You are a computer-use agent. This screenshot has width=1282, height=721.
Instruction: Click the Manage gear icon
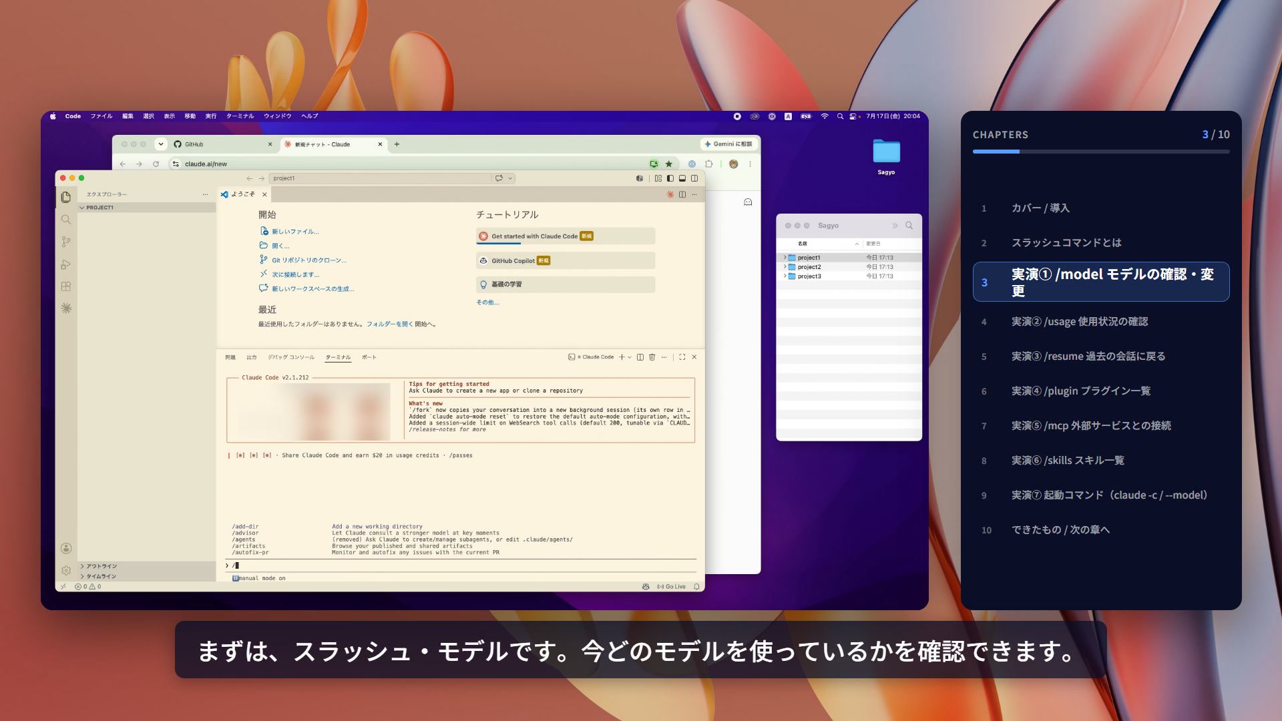pyautogui.click(x=65, y=571)
